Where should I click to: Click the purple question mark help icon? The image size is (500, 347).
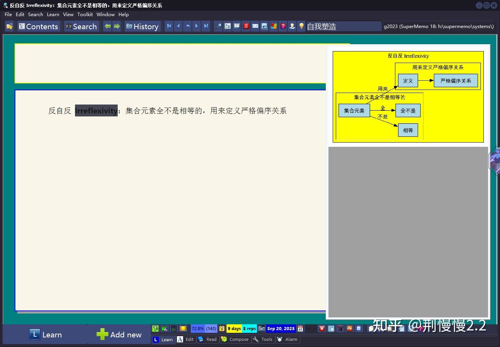(283, 26)
